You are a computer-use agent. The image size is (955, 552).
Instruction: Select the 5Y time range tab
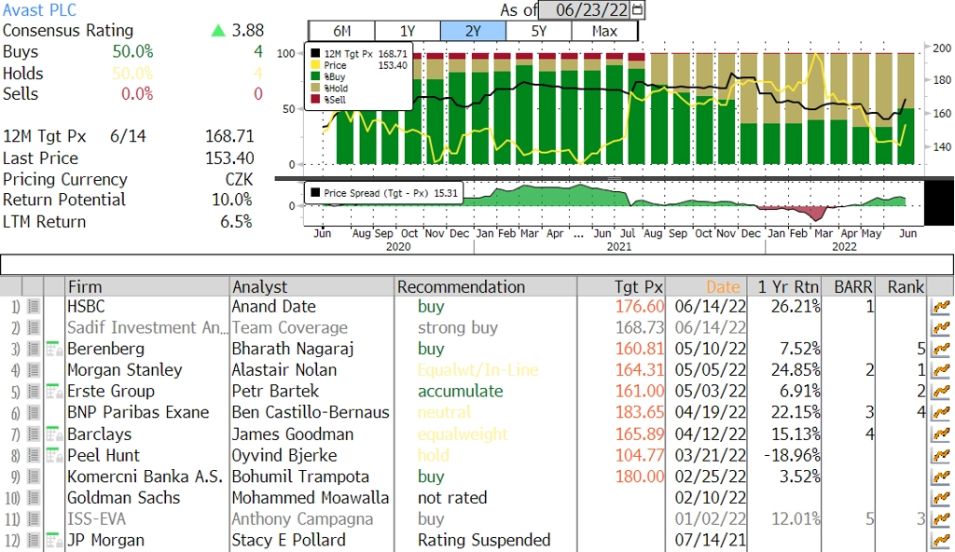(539, 31)
